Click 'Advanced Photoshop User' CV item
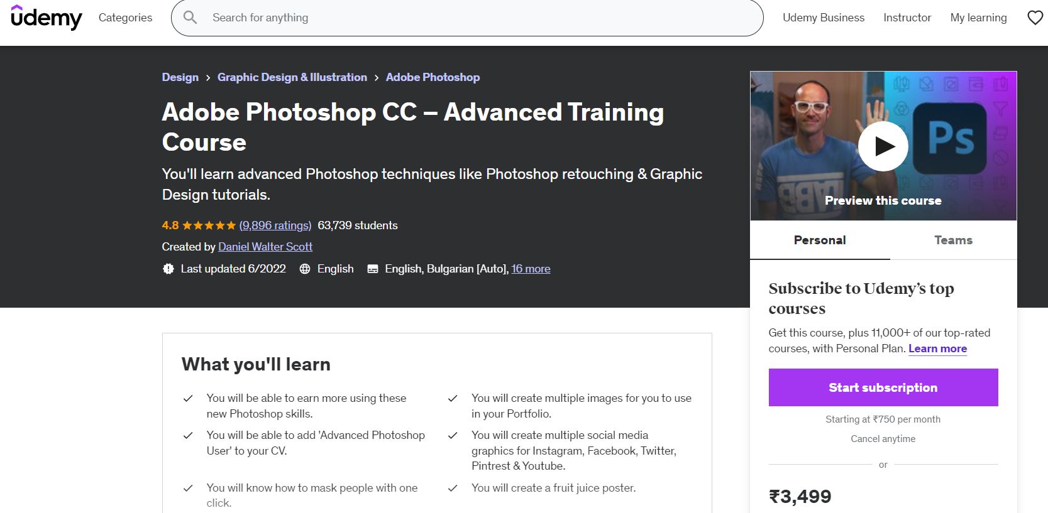 coord(316,443)
